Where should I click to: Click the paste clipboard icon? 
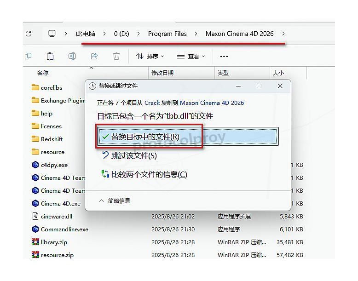pyautogui.click(x=50, y=56)
